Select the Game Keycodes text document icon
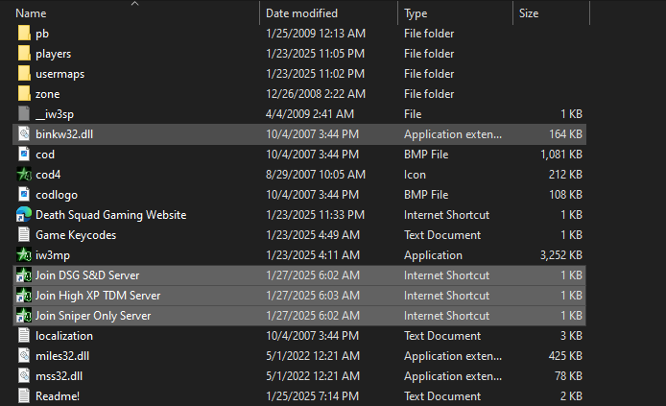 [x=24, y=235]
